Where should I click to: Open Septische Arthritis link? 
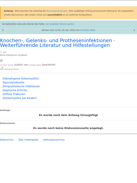pos(15,90)
